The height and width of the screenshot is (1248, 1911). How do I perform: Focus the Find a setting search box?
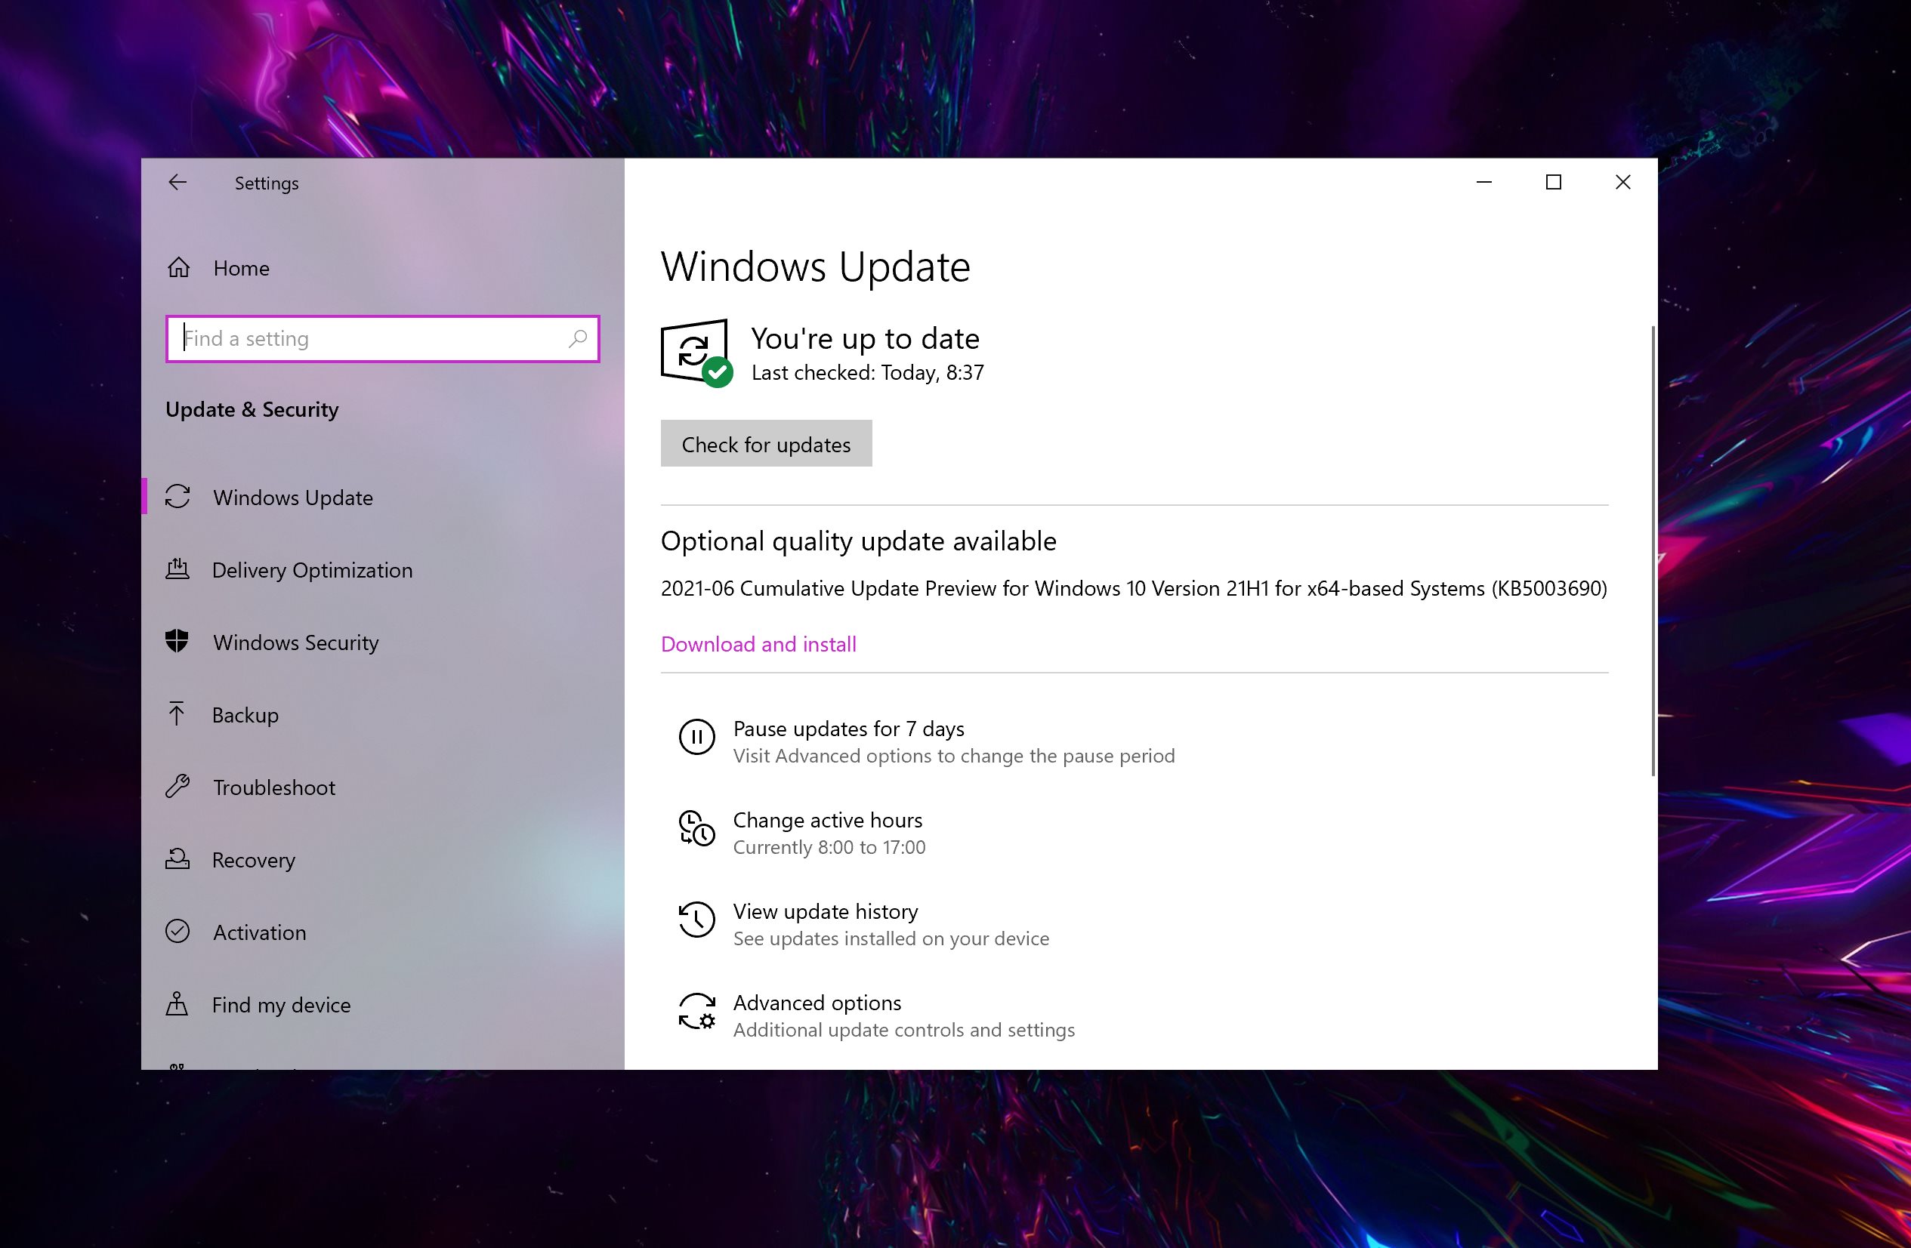pyautogui.click(x=382, y=339)
